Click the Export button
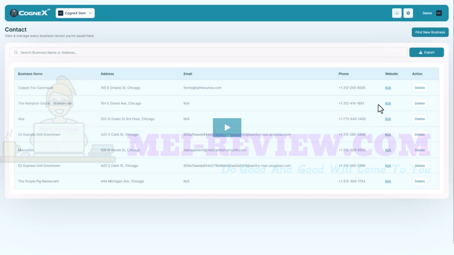The image size is (454, 255). [427, 52]
